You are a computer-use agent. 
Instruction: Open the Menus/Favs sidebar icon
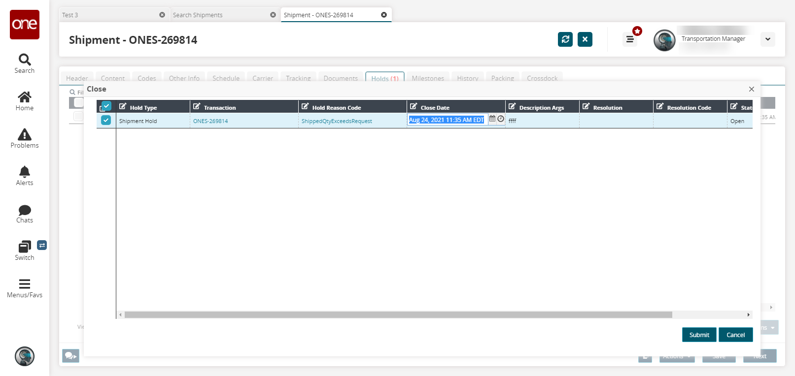coord(25,288)
